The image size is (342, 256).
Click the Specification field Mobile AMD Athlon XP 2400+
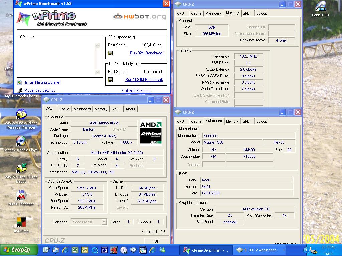pyautogui.click(x=117, y=153)
